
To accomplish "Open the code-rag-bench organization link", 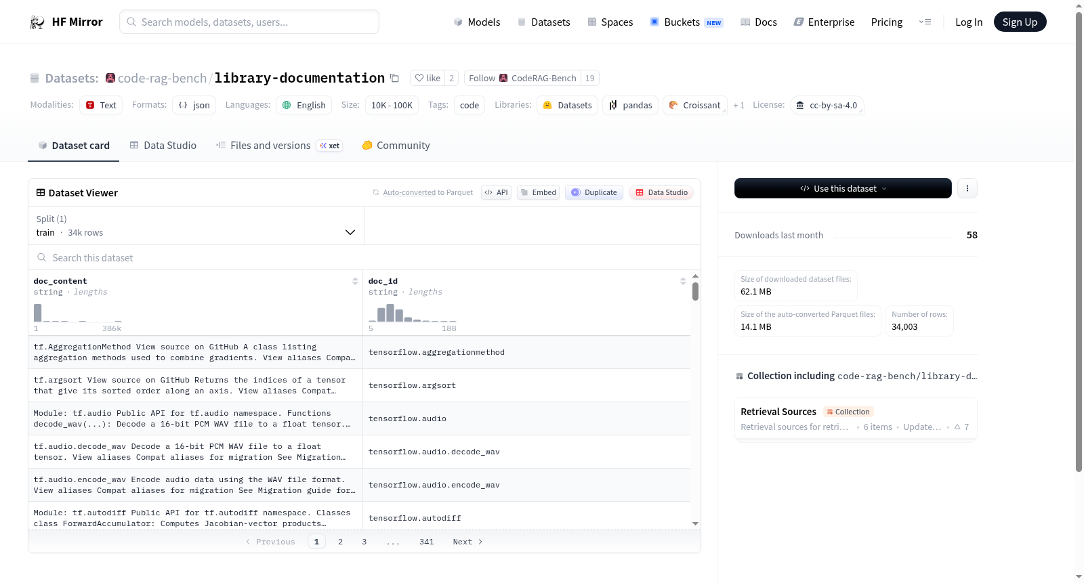I will [x=162, y=78].
